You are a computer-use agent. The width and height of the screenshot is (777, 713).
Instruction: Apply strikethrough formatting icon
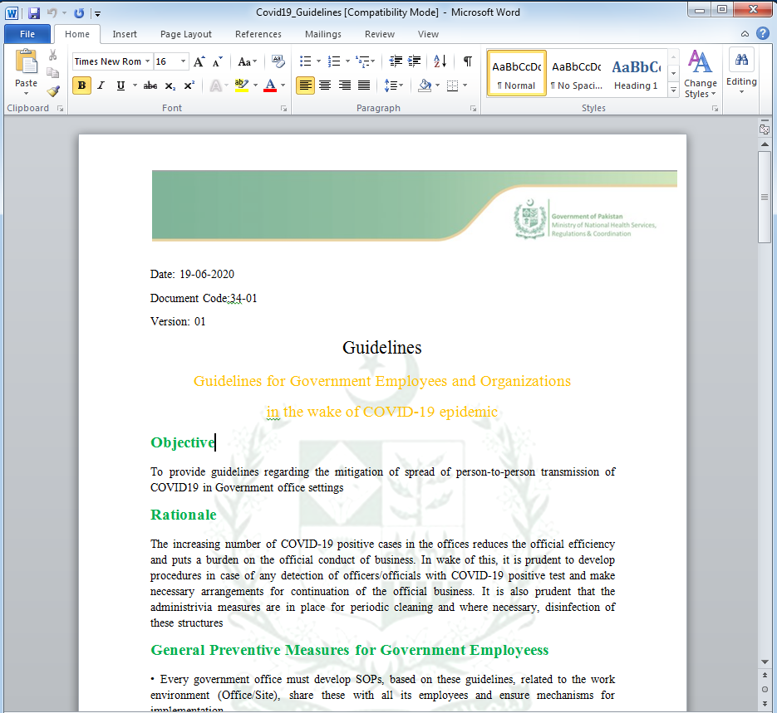[150, 85]
